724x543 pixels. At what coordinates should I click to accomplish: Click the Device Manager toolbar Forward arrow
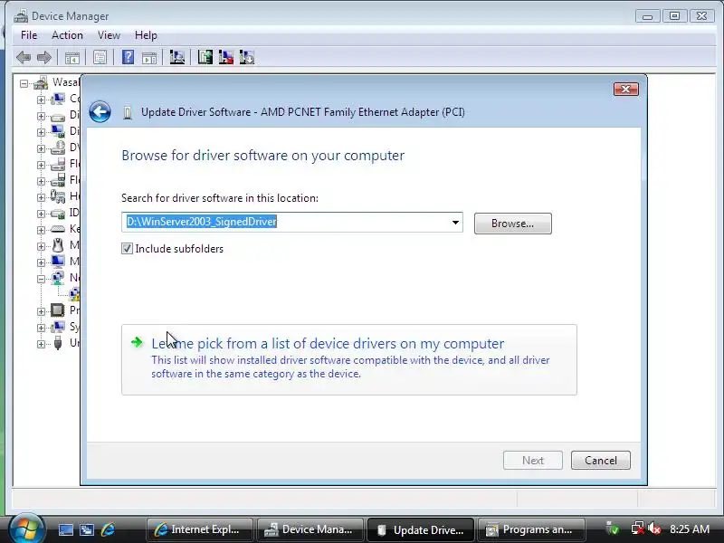[43, 58]
